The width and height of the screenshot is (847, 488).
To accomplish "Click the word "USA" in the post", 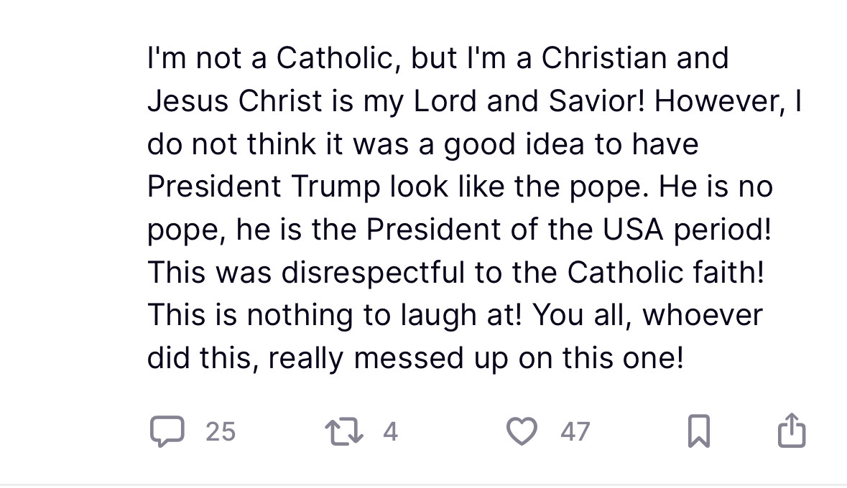I will pyautogui.click(x=632, y=230).
